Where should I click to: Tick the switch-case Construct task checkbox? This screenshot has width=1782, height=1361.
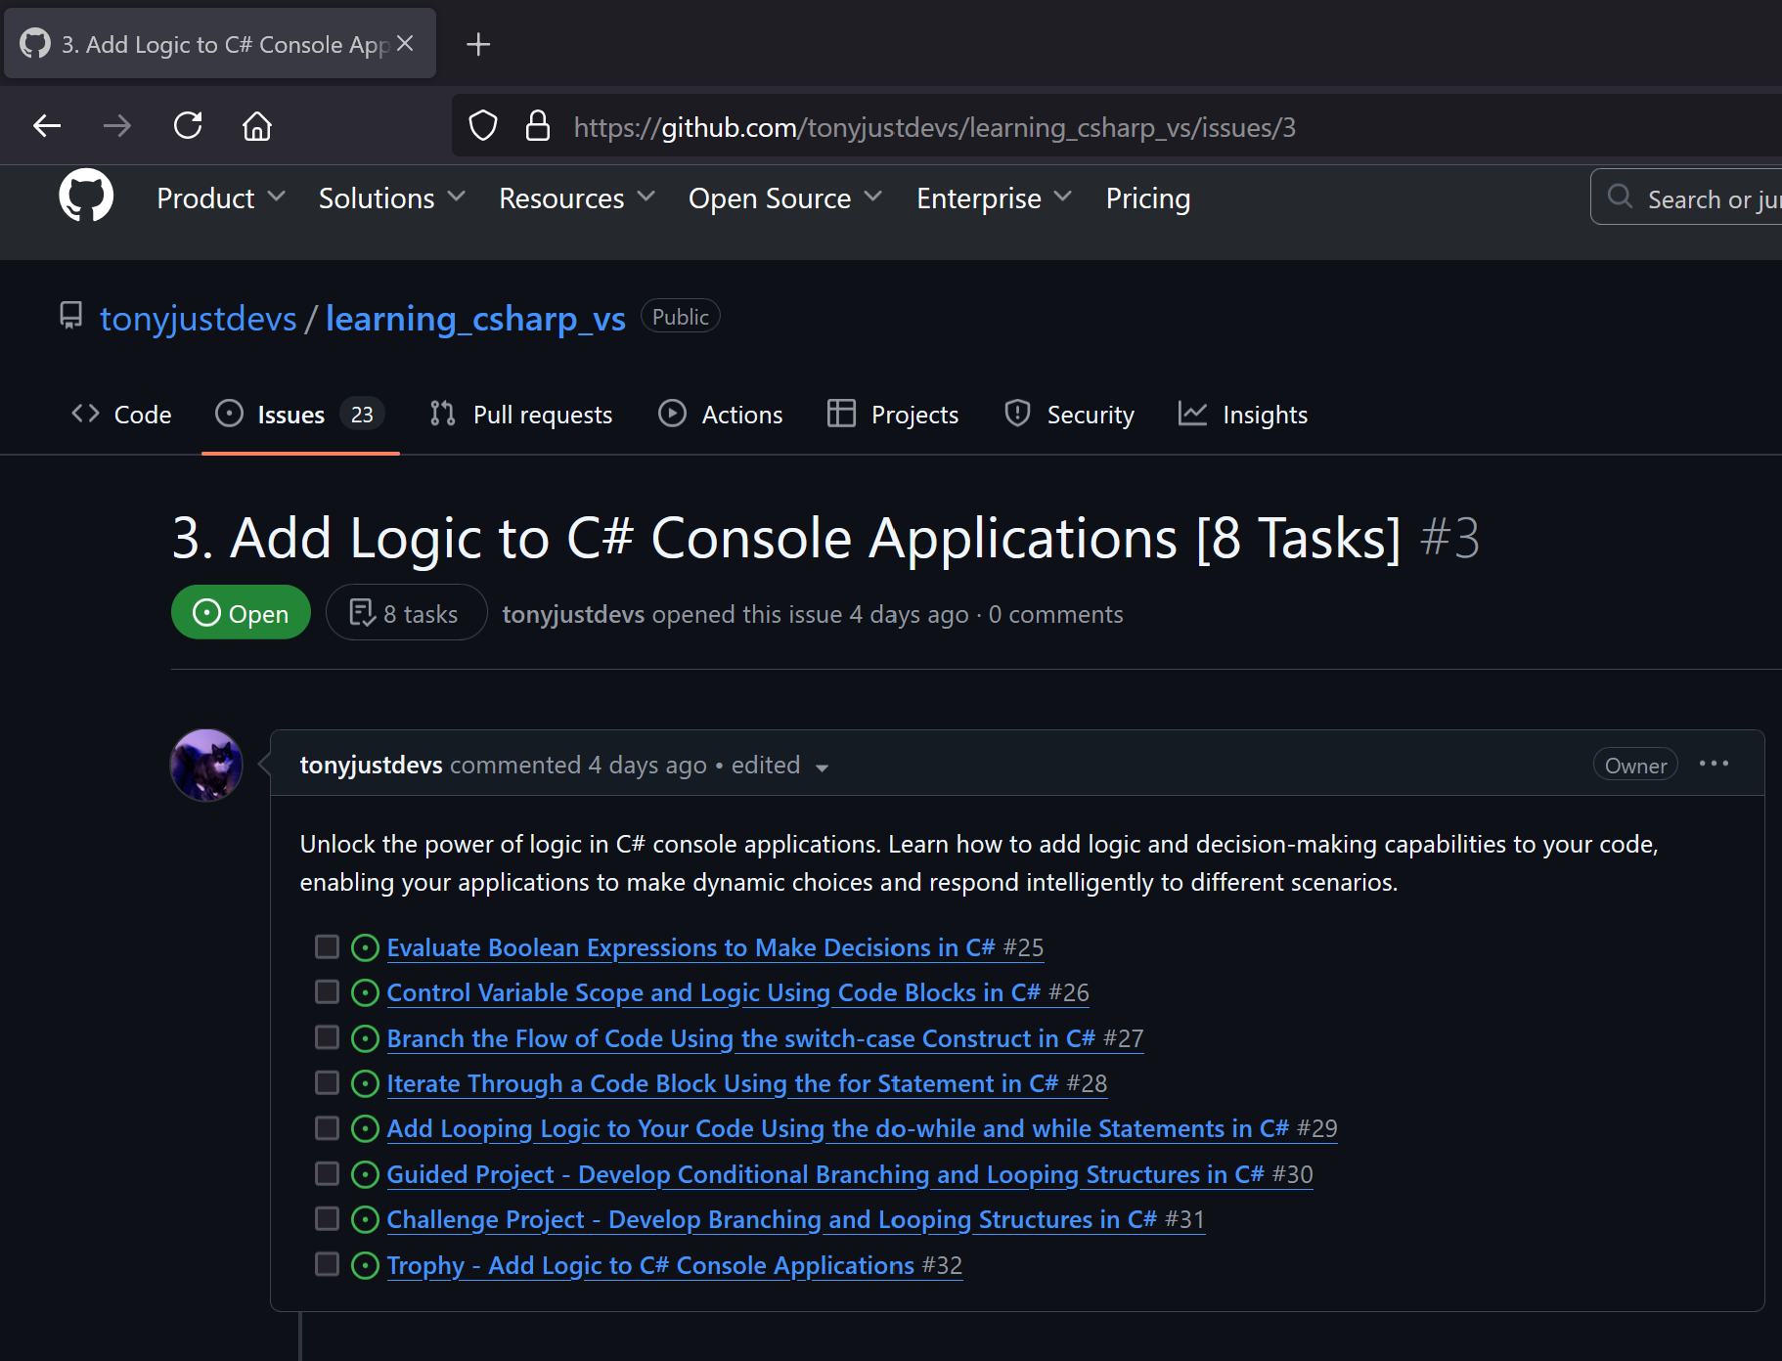pyautogui.click(x=327, y=1037)
